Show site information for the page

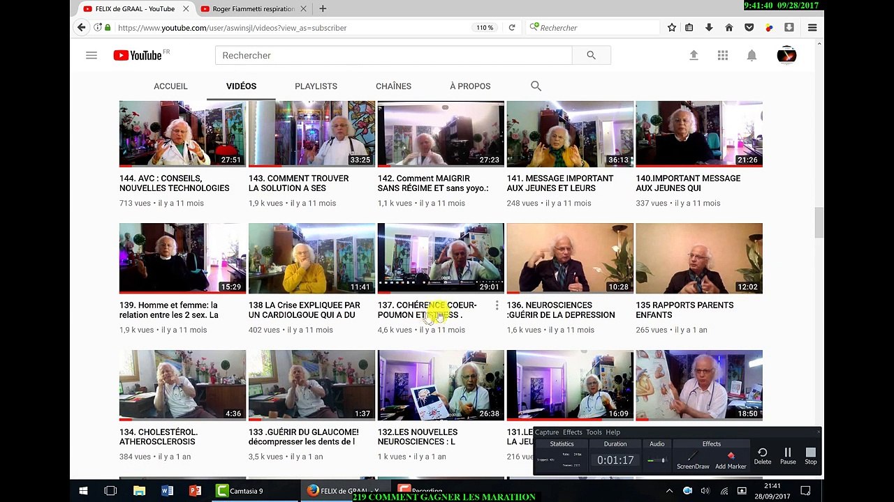click(x=97, y=27)
